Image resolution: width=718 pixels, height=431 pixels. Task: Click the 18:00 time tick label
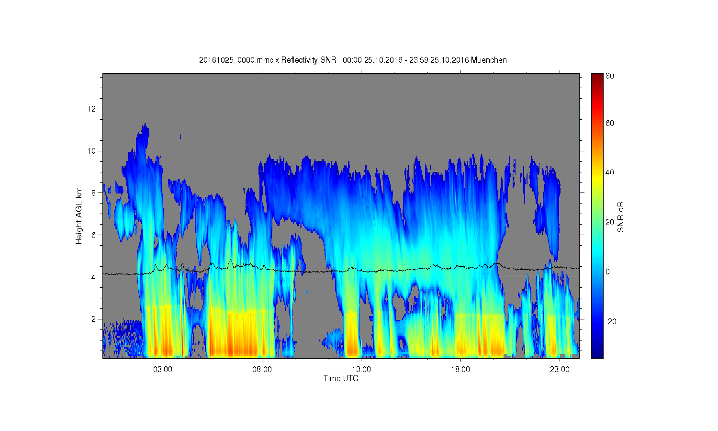point(460,370)
